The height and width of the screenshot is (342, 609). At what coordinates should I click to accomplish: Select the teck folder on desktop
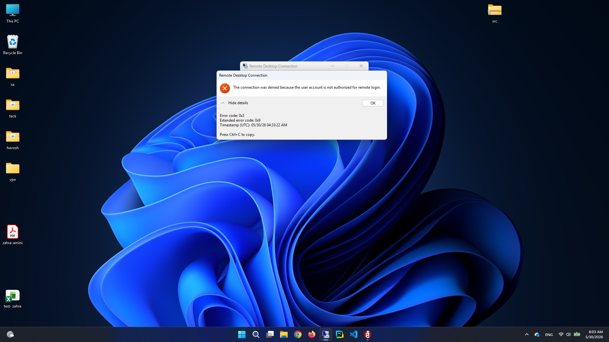click(x=13, y=108)
